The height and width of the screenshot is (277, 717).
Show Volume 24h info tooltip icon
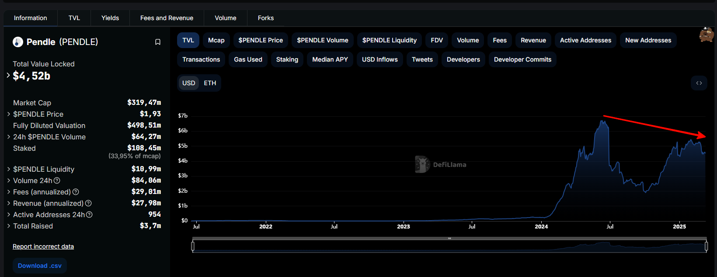pyautogui.click(x=57, y=180)
